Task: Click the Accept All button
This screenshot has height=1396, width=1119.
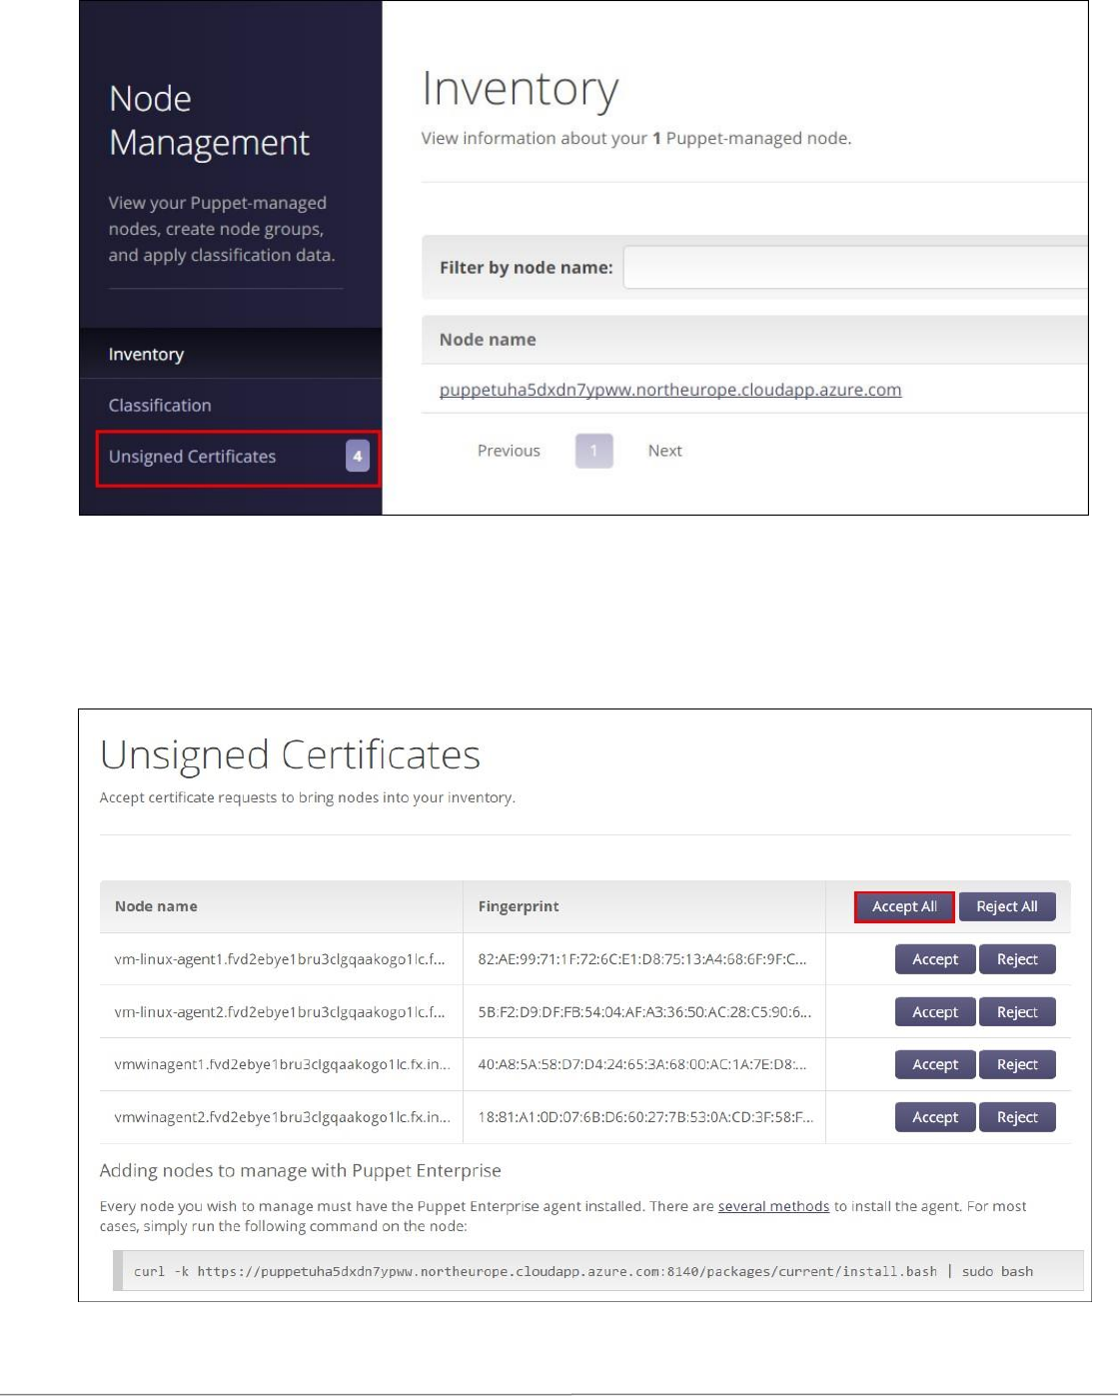Action: click(x=904, y=906)
